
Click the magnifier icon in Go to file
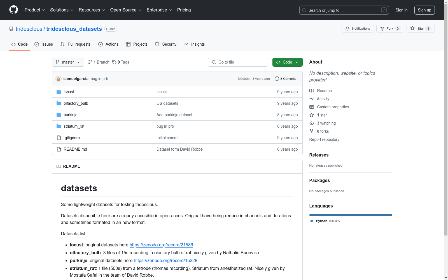[214, 62]
